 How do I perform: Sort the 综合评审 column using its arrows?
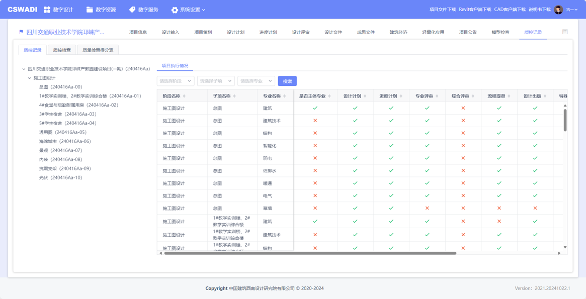473,96
